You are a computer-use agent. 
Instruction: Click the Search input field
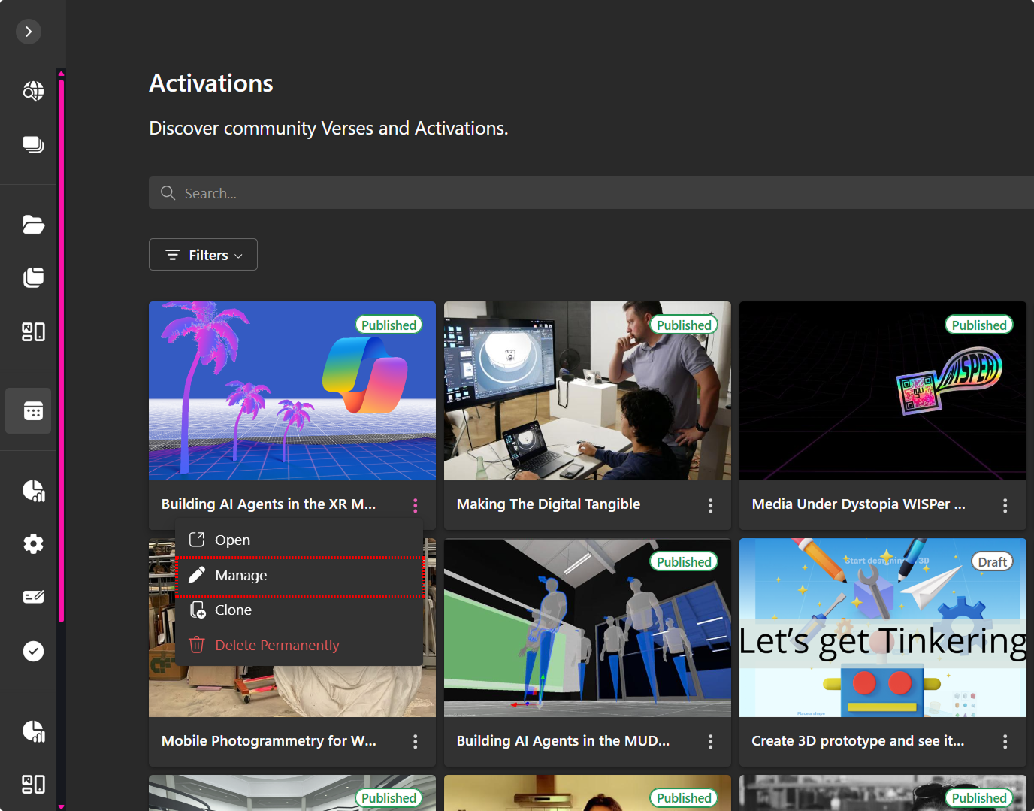586,193
